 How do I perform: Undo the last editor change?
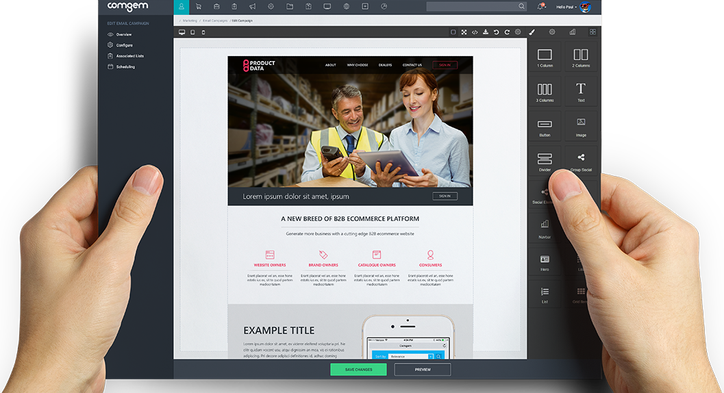[x=497, y=32]
